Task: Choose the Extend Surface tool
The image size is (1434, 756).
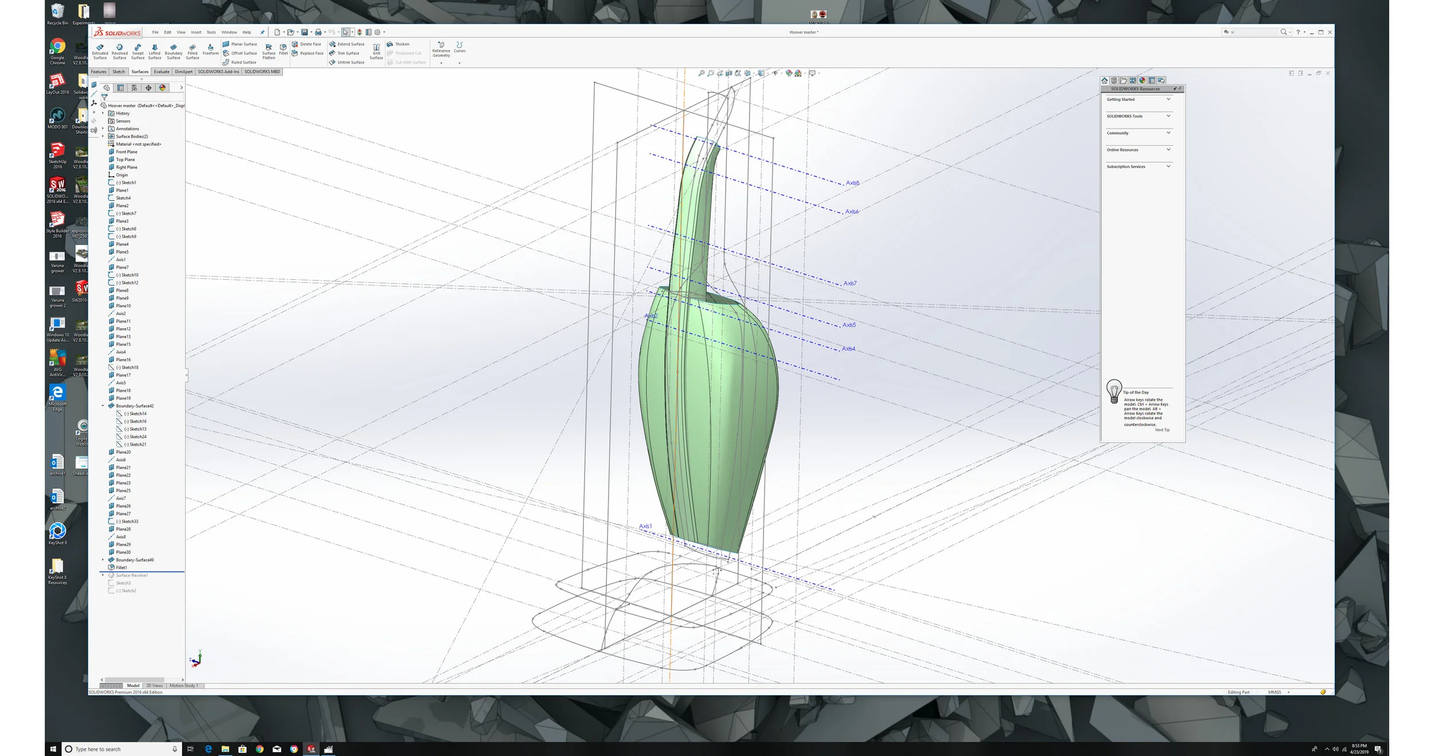Action: tap(347, 44)
